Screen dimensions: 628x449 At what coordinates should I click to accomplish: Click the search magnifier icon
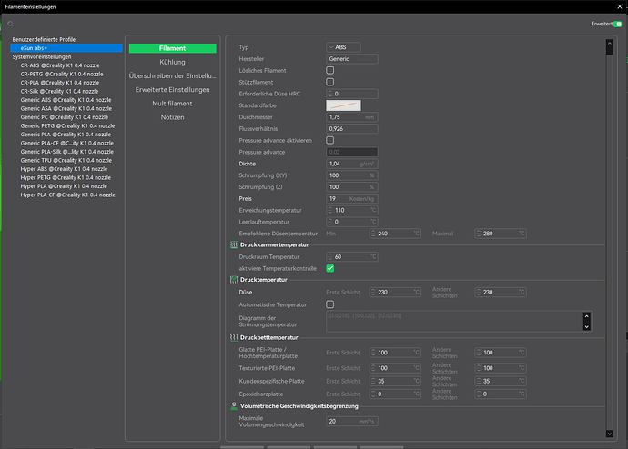tap(10, 24)
